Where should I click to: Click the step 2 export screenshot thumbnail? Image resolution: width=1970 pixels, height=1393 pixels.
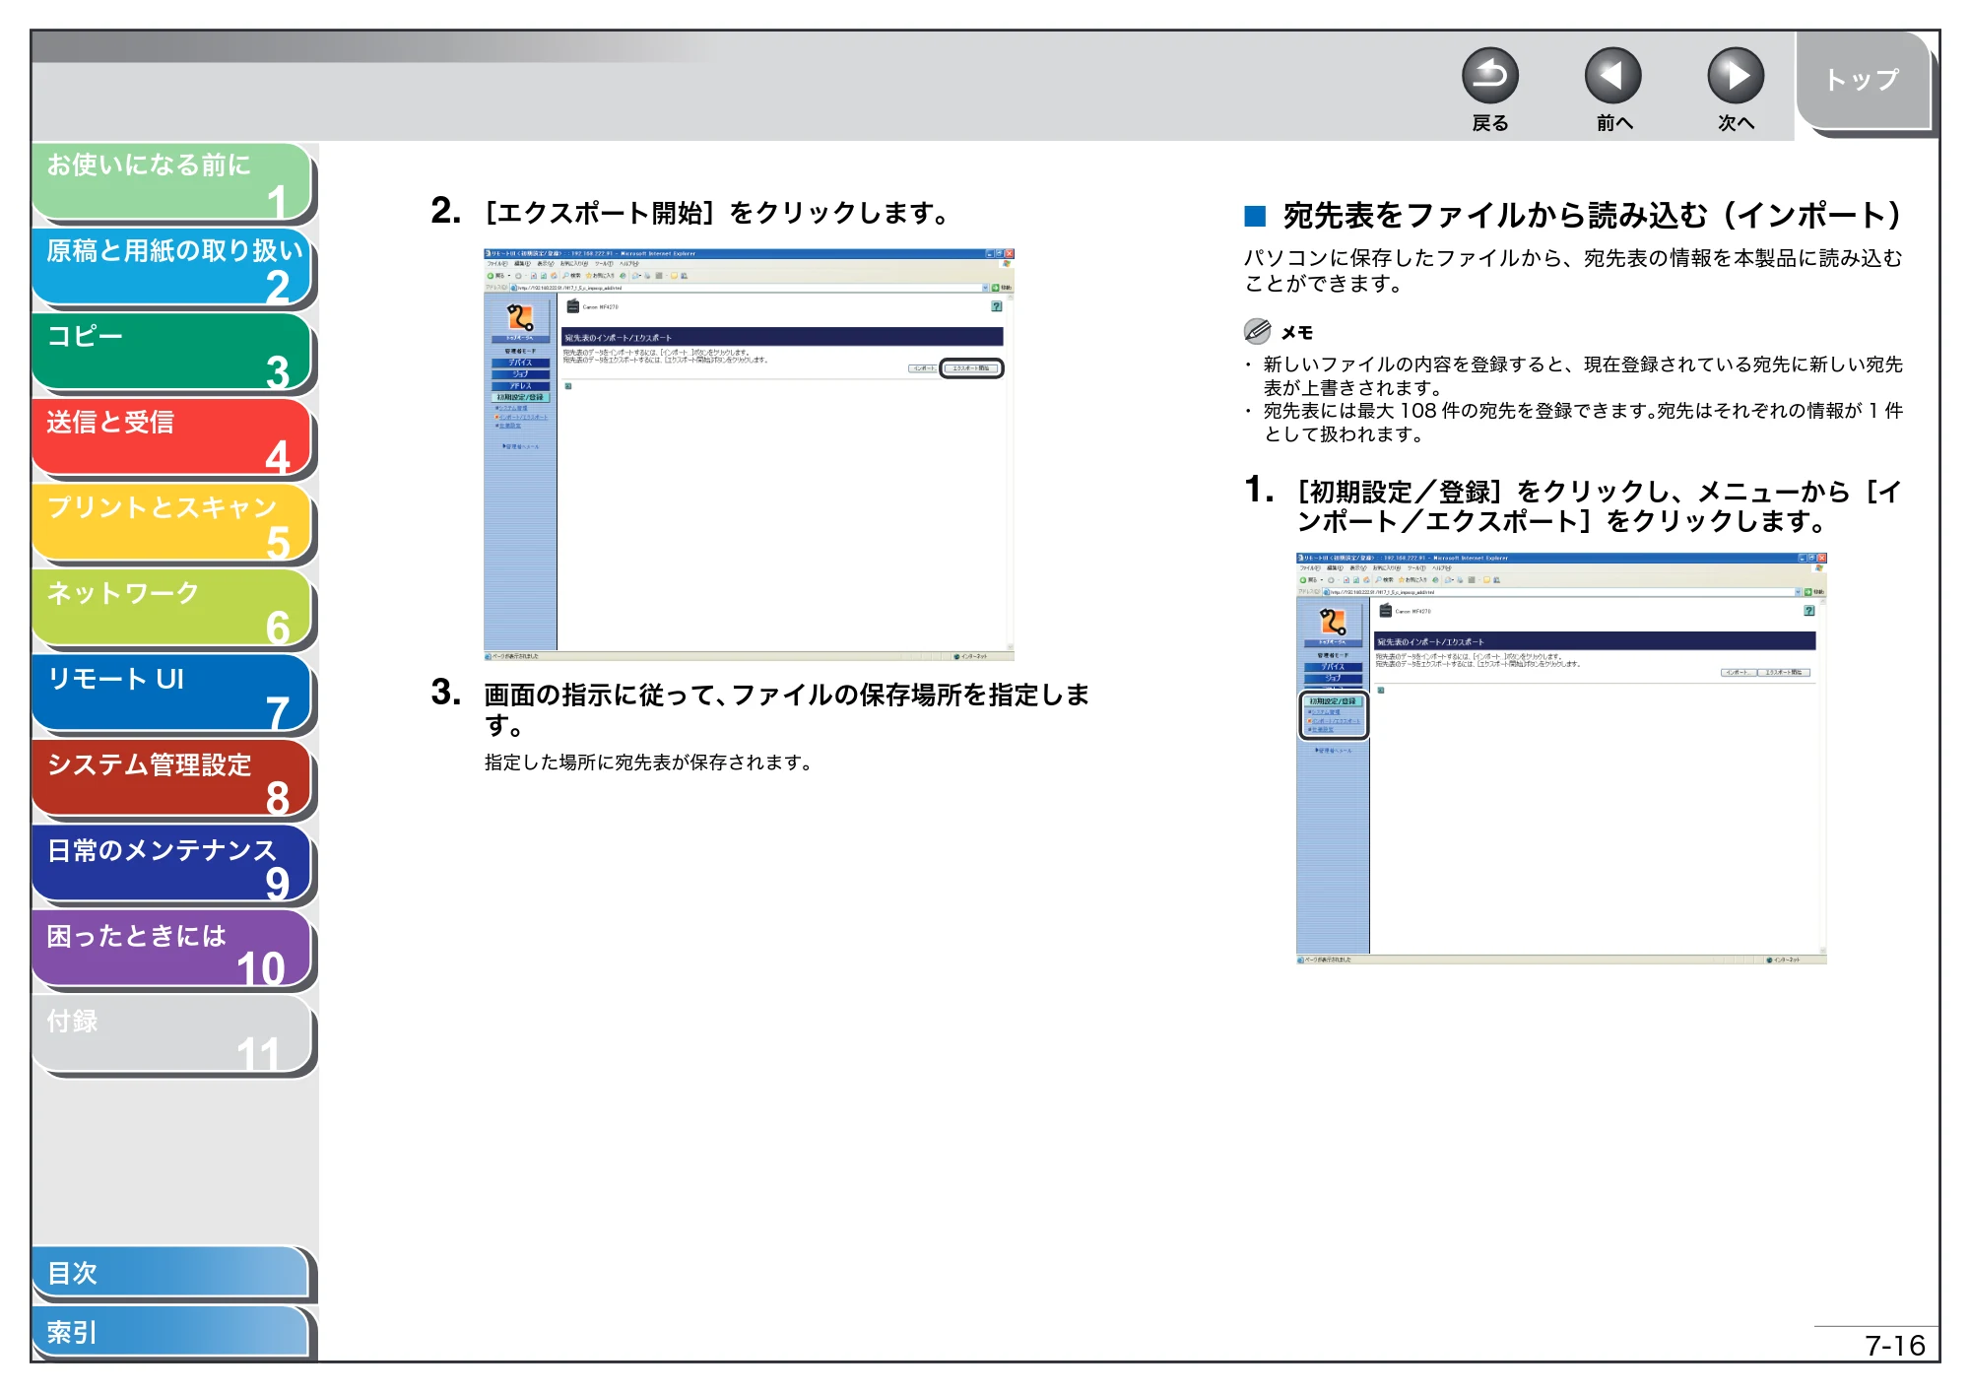click(x=749, y=454)
